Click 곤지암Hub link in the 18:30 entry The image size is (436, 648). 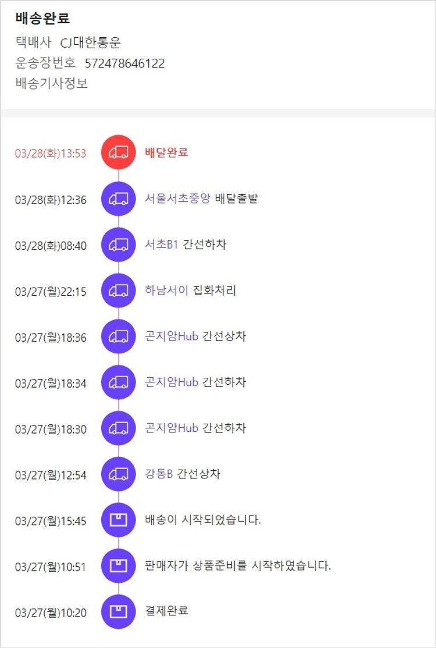171,428
